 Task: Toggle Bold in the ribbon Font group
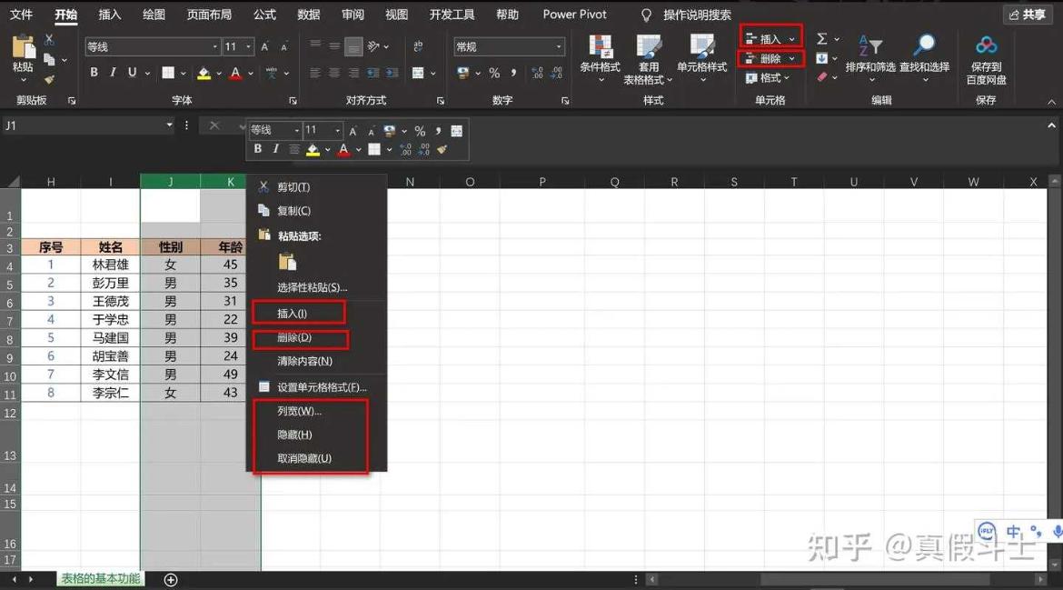pyautogui.click(x=94, y=73)
